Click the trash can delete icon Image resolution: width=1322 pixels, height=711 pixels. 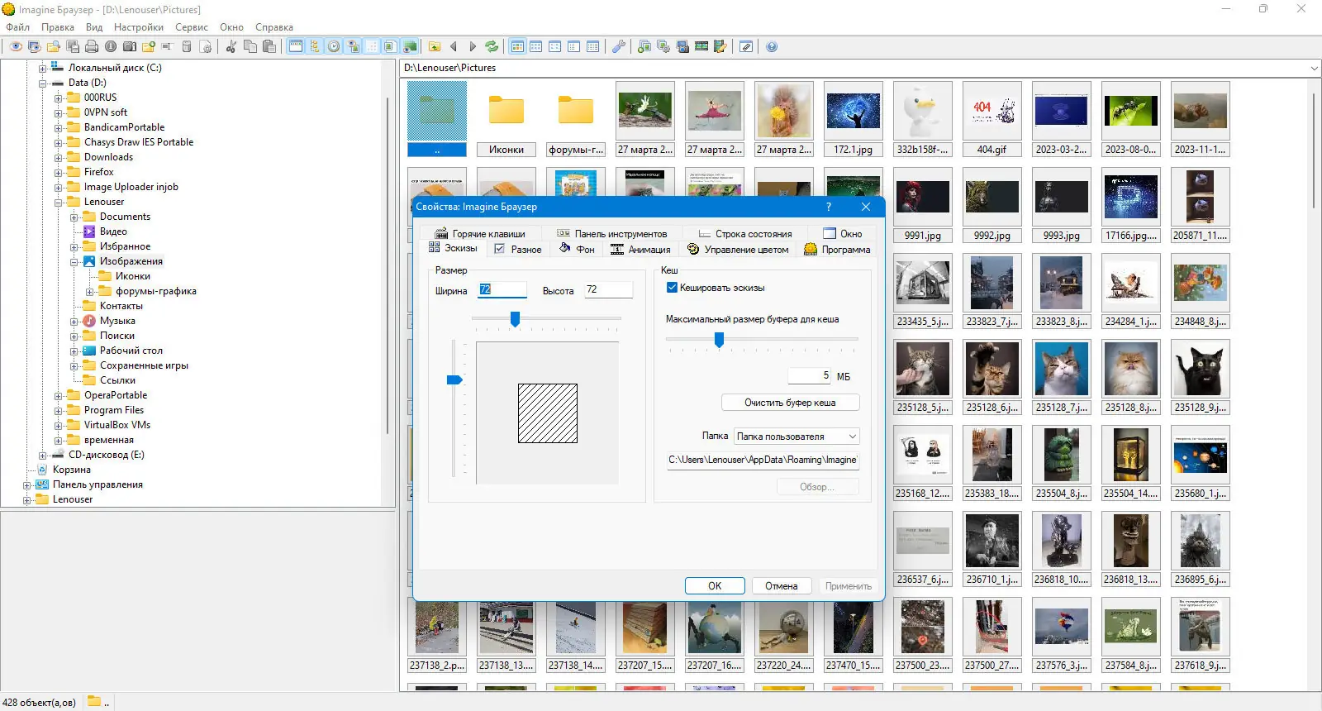187,47
